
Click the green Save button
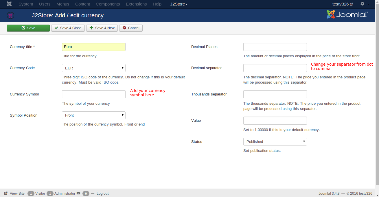tap(28, 28)
